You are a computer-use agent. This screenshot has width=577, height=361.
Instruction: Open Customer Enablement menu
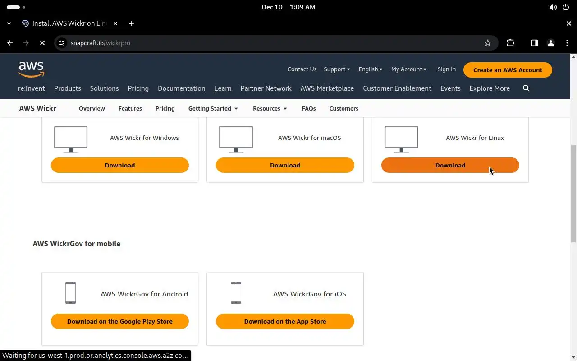pos(397,88)
